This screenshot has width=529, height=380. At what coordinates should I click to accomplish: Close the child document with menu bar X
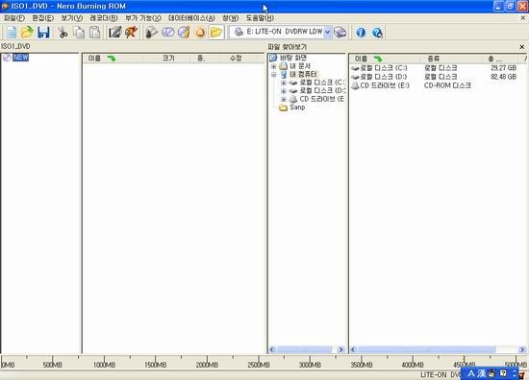[522, 18]
